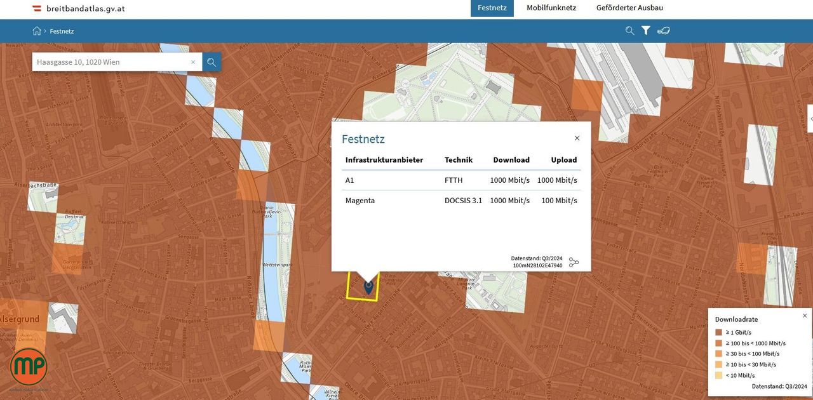Image resolution: width=813 pixels, height=400 pixels.
Task: Expand the collapsed side panel at the right edge
Action: [x=810, y=119]
